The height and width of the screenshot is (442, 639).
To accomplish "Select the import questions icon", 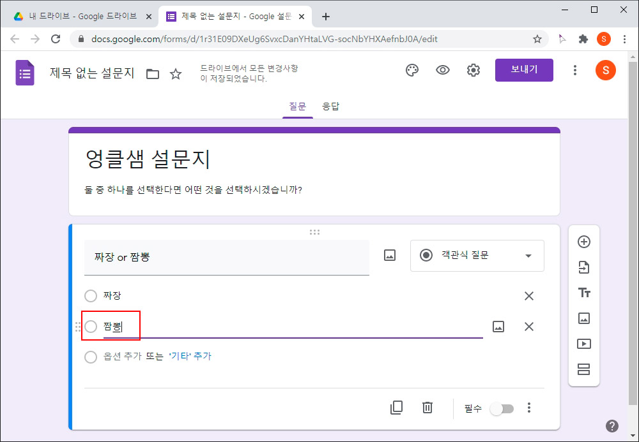I will [583, 267].
